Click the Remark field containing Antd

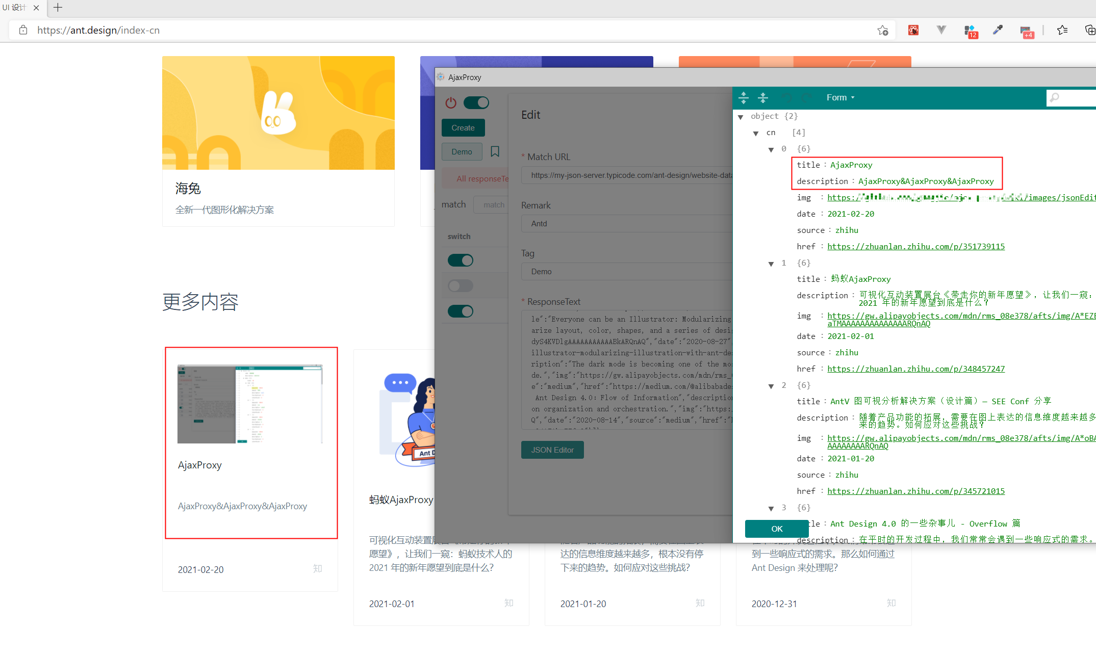click(627, 223)
